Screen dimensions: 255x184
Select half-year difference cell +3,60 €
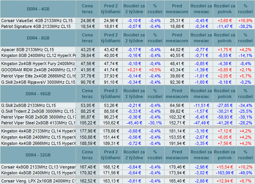tap(224, 21)
